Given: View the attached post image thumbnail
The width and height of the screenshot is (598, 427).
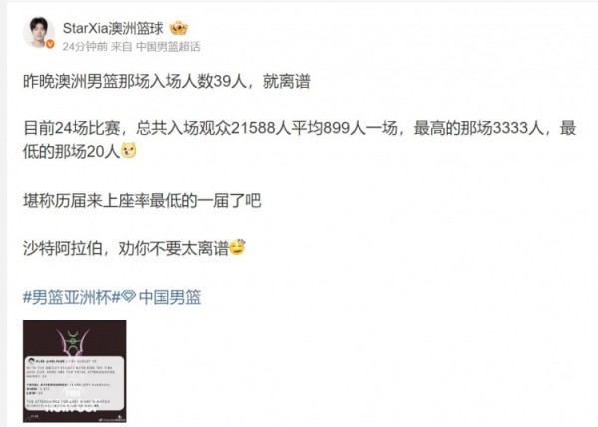Looking at the screenshot, I should pos(75,371).
